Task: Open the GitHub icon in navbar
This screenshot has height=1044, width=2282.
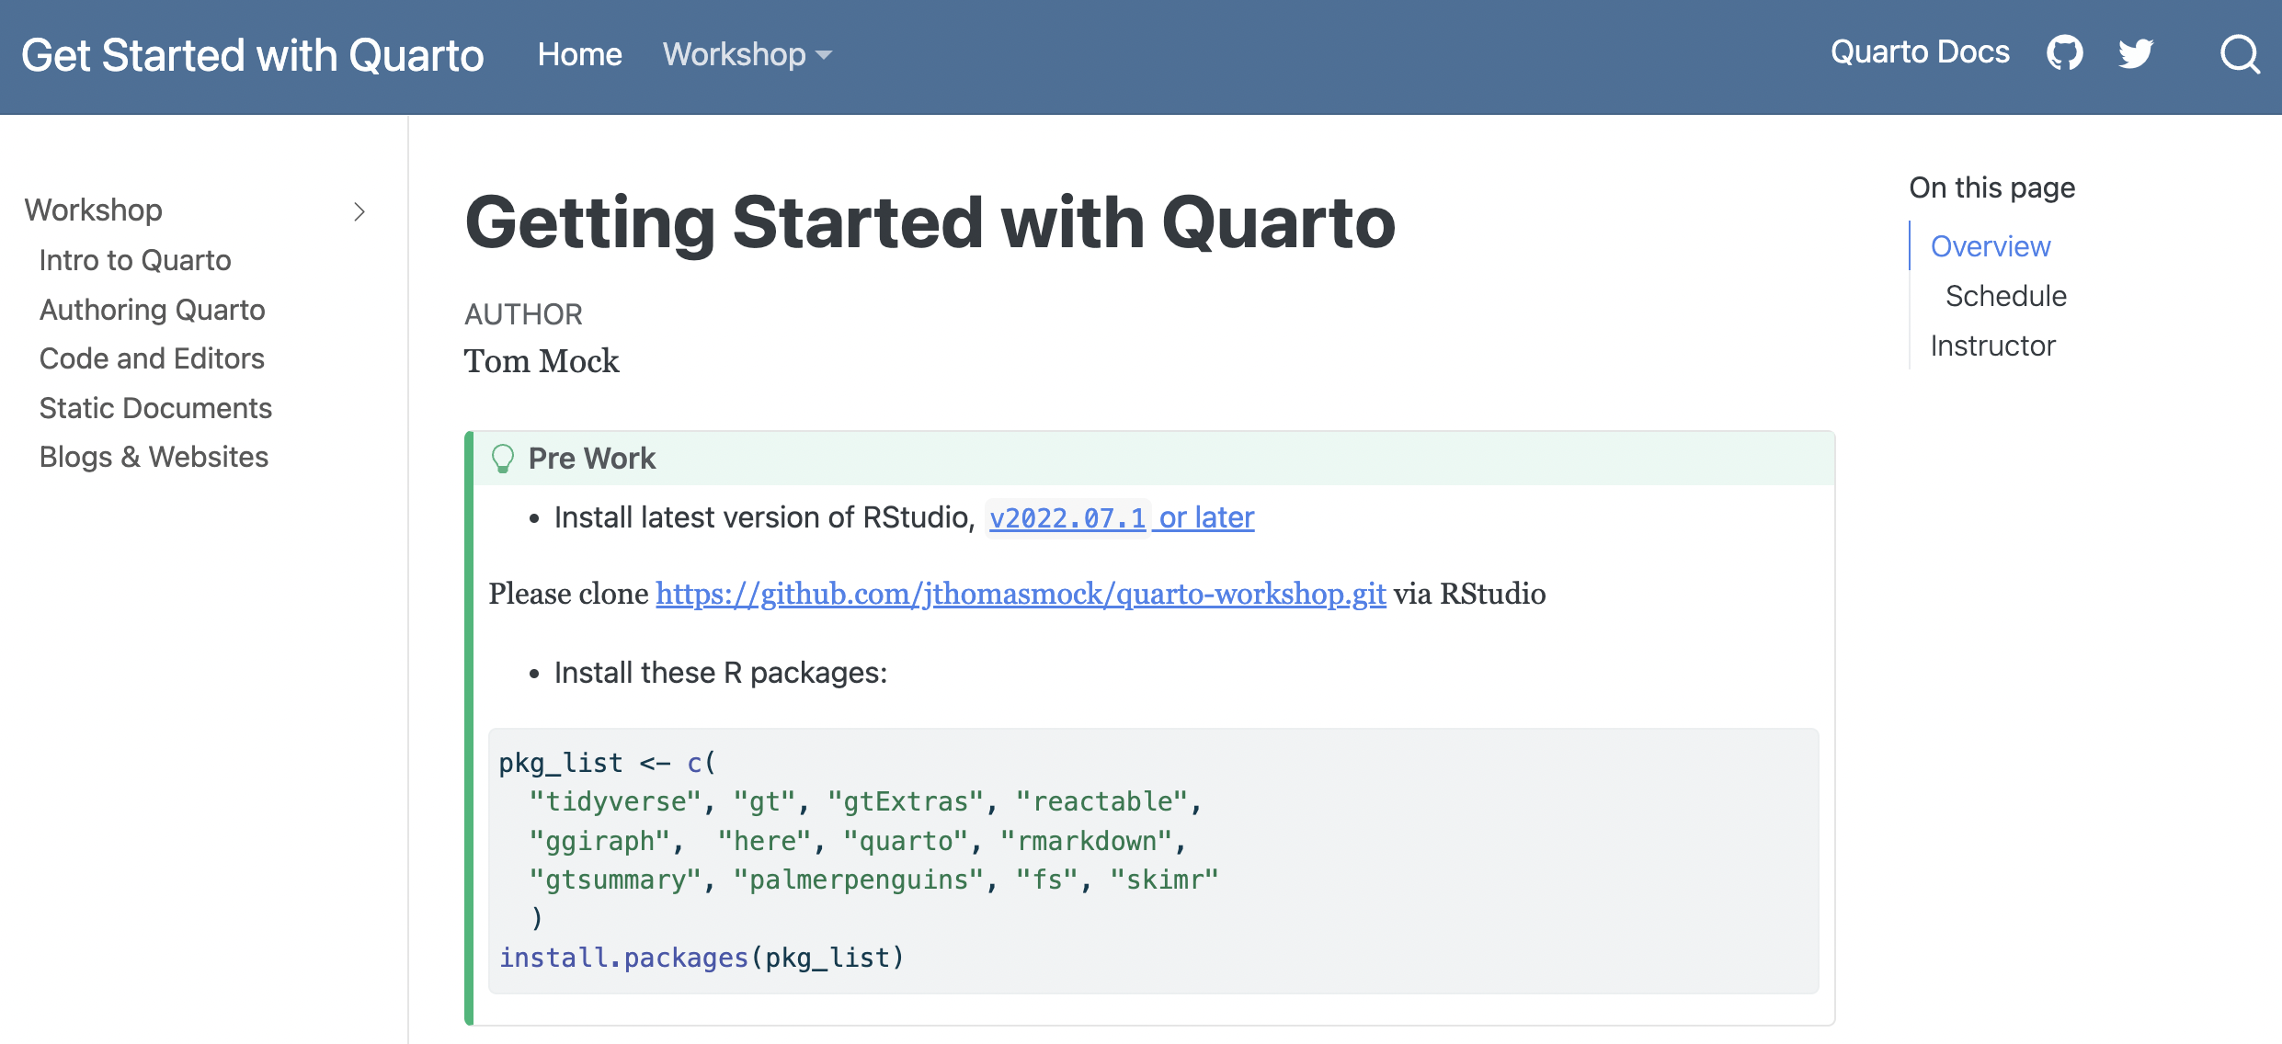Action: [x=2064, y=53]
